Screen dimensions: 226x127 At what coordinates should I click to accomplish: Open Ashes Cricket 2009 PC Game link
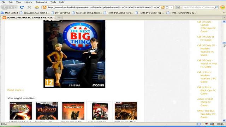tap(205, 102)
